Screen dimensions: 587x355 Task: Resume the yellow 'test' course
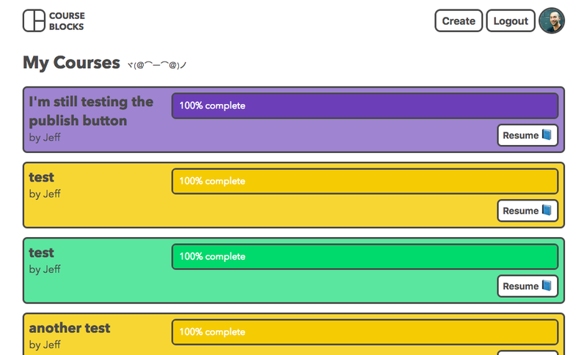pos(528,211)
